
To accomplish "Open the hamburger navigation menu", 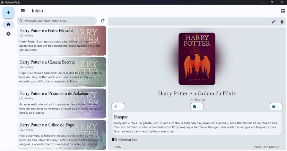I will point(23,11).
